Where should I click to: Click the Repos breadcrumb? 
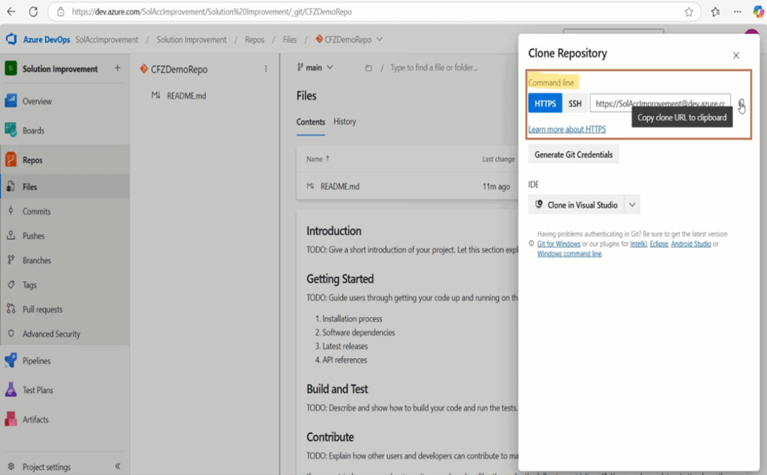[255, 40]
